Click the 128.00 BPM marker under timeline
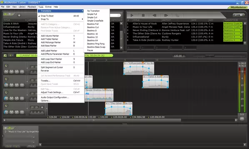This screenshot has width=249, height=149. tap(117, 117)
